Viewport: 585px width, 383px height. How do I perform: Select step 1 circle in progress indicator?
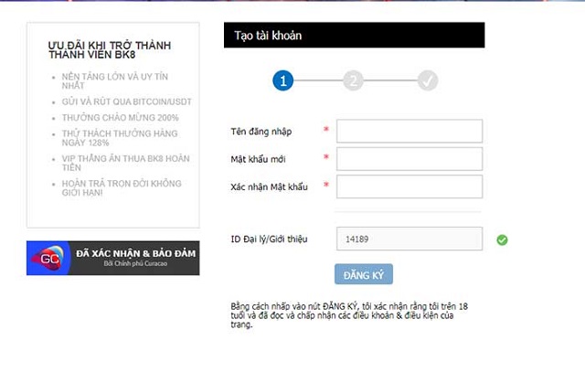point(282,80)
